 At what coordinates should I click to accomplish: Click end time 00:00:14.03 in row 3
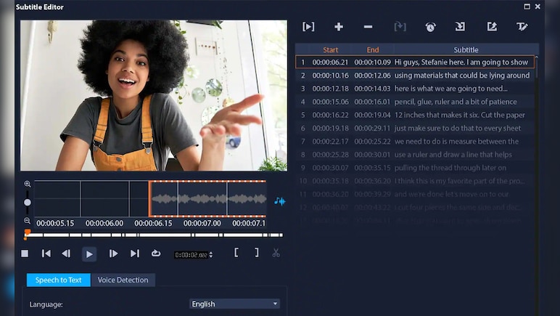[x=373, y=89]
